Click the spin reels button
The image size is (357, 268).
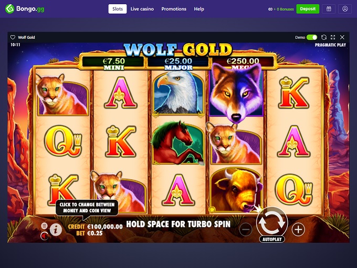272,221
